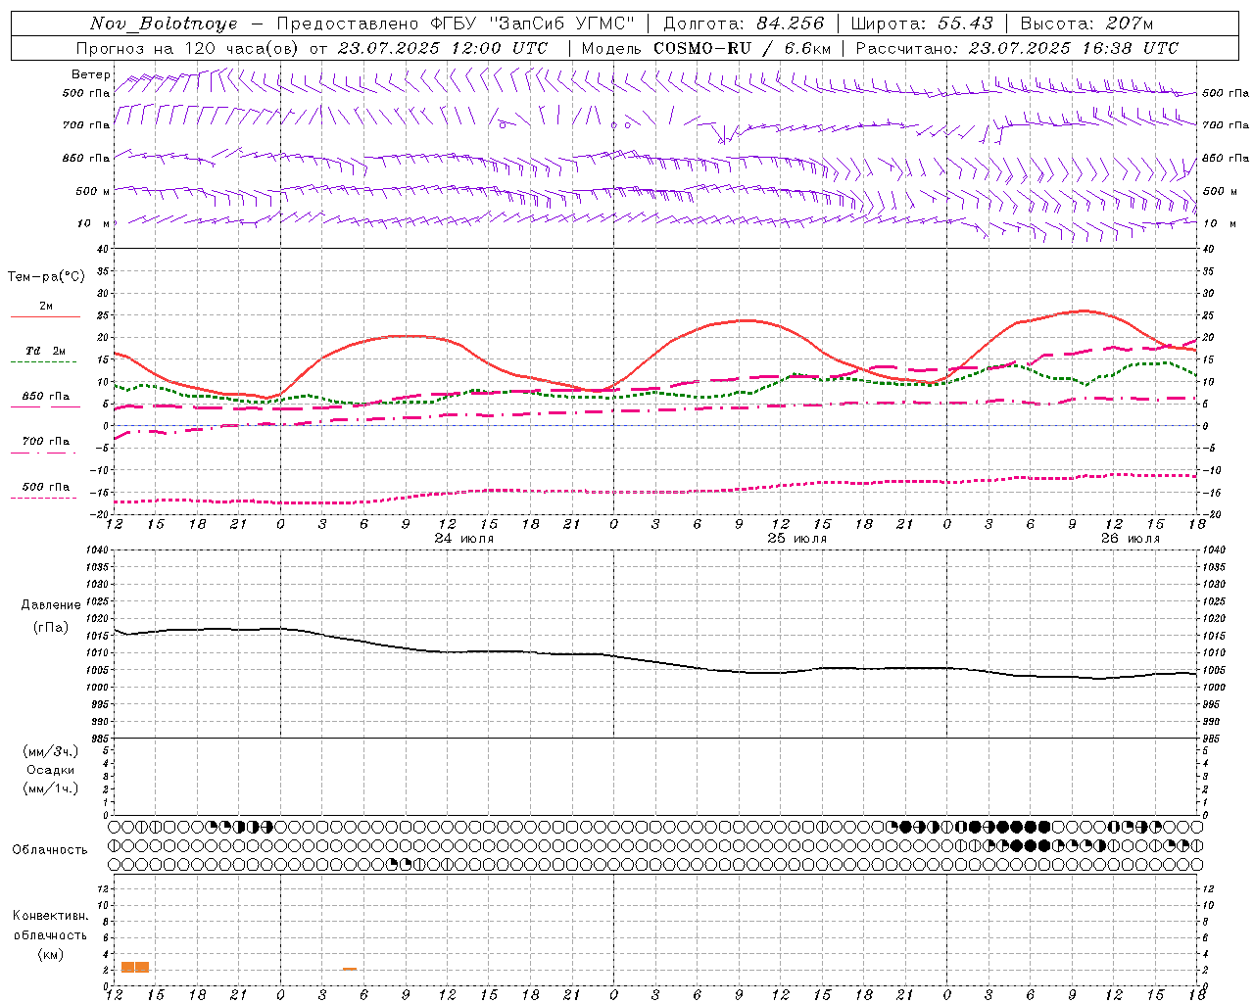
Task: Click the computed time 23.07.2025 16:38 UTC
Action: coord(1074,48)
